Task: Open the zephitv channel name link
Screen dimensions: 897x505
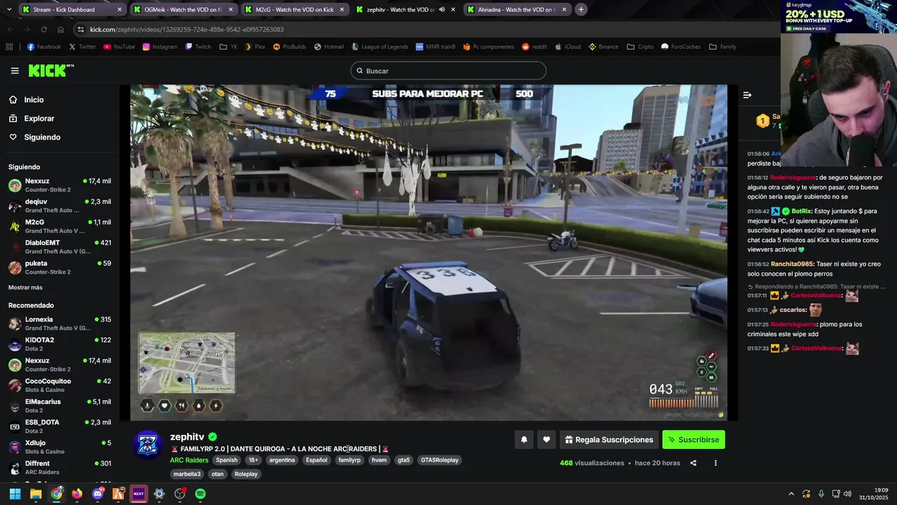Action: tap(187, 437)
